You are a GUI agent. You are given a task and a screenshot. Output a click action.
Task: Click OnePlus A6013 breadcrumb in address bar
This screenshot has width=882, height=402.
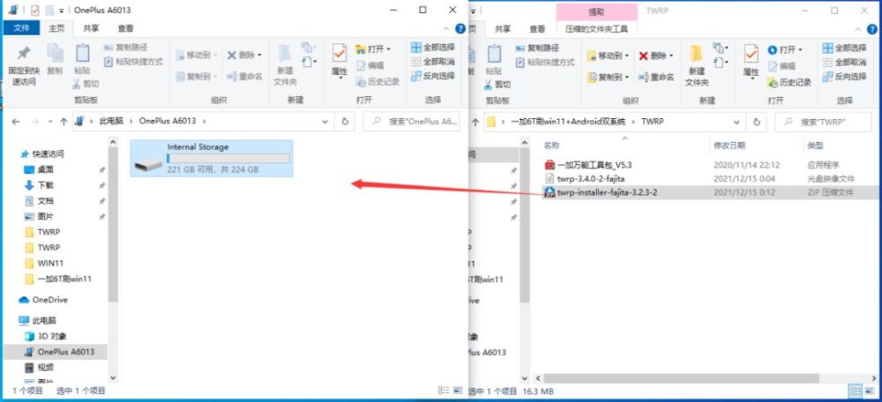[168, 121]
